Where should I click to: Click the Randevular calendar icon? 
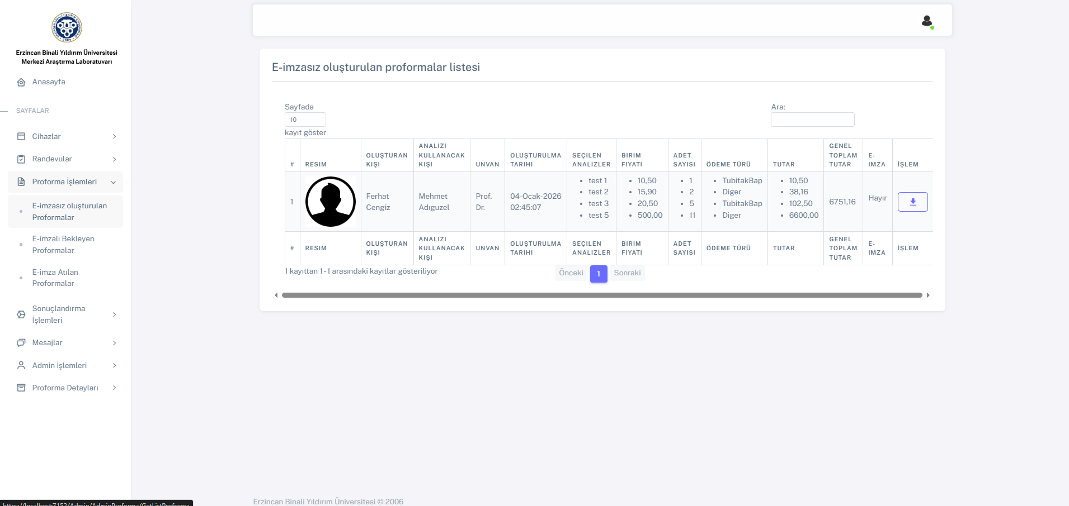21,159
